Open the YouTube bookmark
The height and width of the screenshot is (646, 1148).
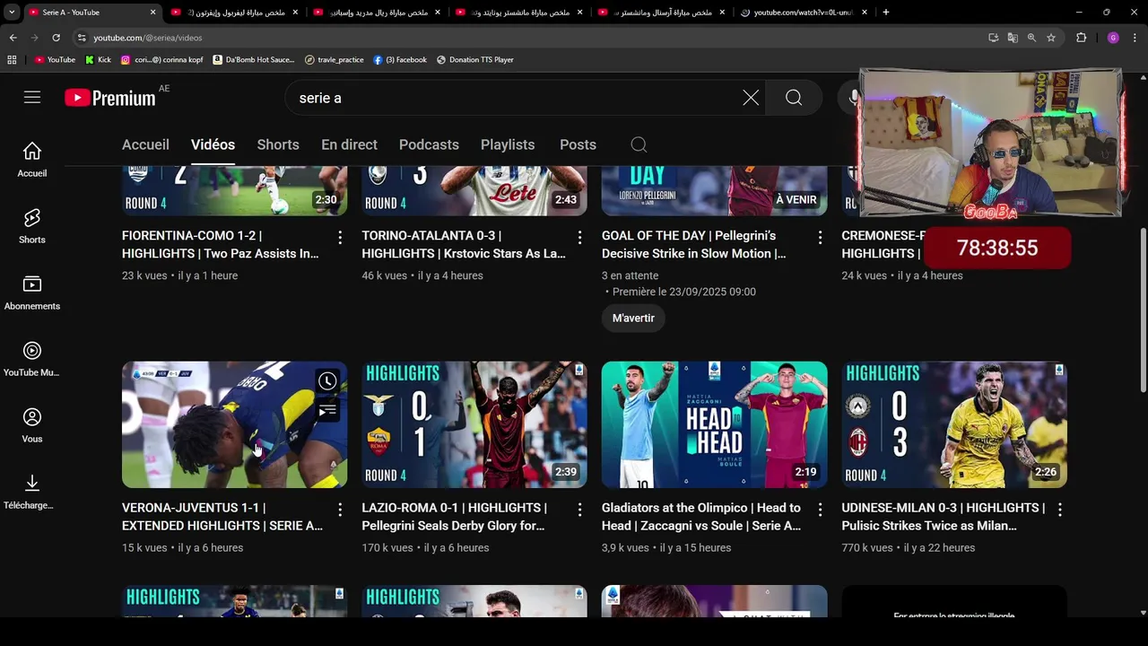56,59
